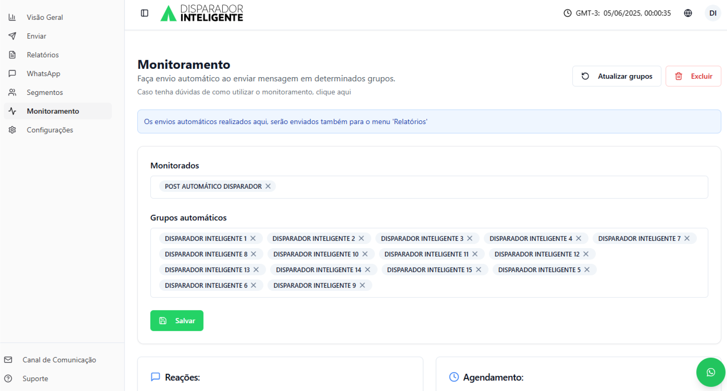The width and height of the screenshot is (727, 391).
Task: Click the Monitorados label
Action: click(175, 165)
